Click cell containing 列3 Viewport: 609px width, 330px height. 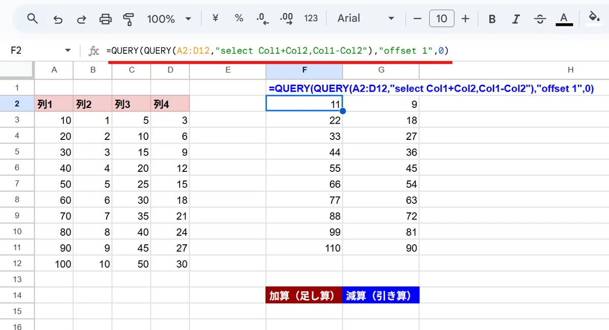click(x=131, y=104)
